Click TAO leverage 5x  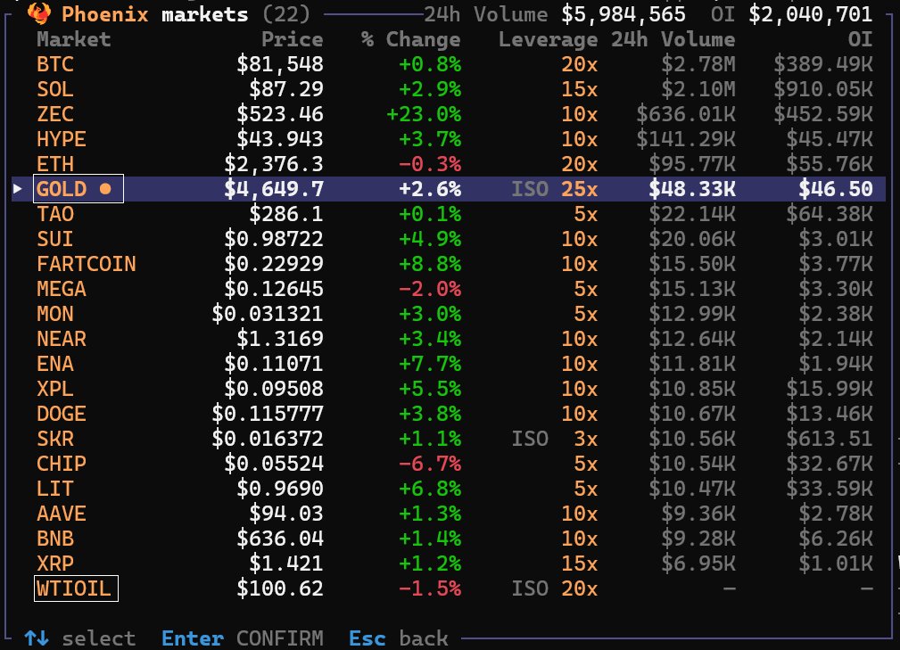point(585,214)
